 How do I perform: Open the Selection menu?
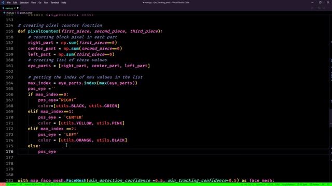(x=24, y=3)
